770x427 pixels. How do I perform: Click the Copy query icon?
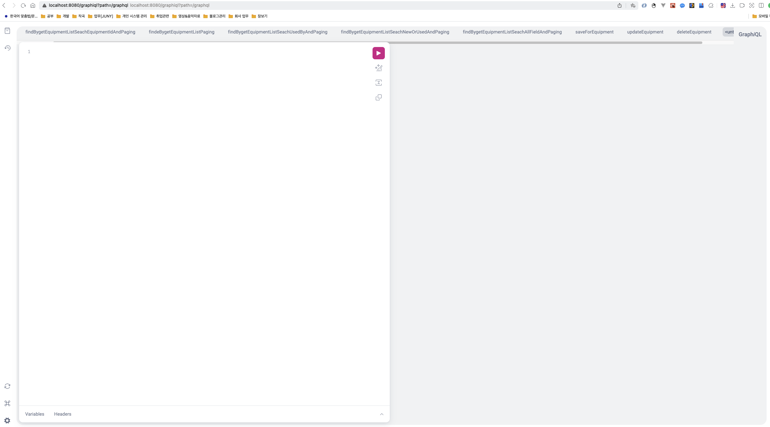378,97
